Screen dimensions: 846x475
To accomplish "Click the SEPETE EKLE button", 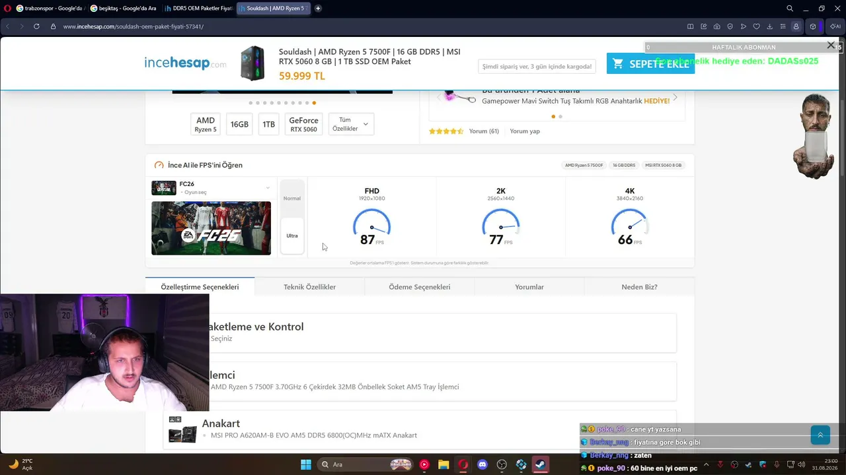I will point(650,63).
